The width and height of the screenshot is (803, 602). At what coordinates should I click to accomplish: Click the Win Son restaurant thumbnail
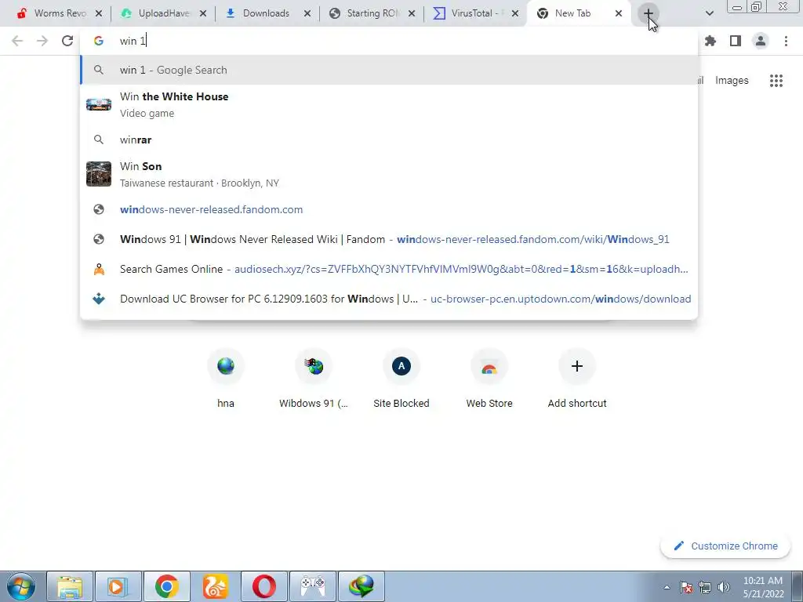click(x=99, y=174)
